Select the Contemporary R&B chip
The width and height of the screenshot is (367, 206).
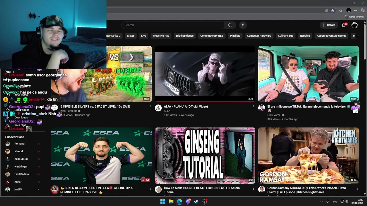[x=212, y=36]
